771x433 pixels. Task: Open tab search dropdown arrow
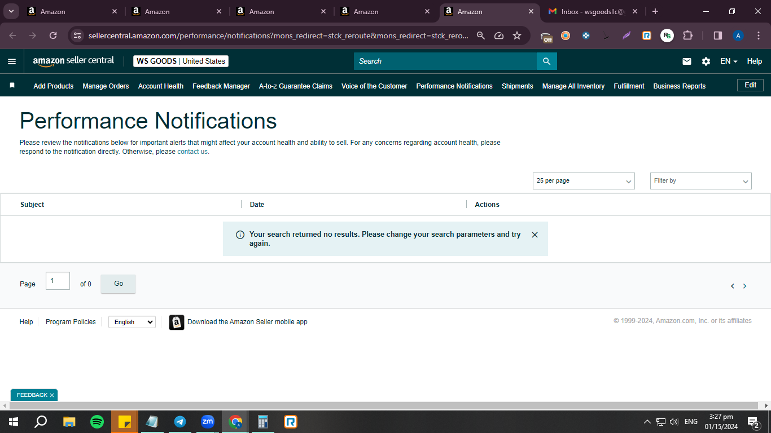[11, 11]
